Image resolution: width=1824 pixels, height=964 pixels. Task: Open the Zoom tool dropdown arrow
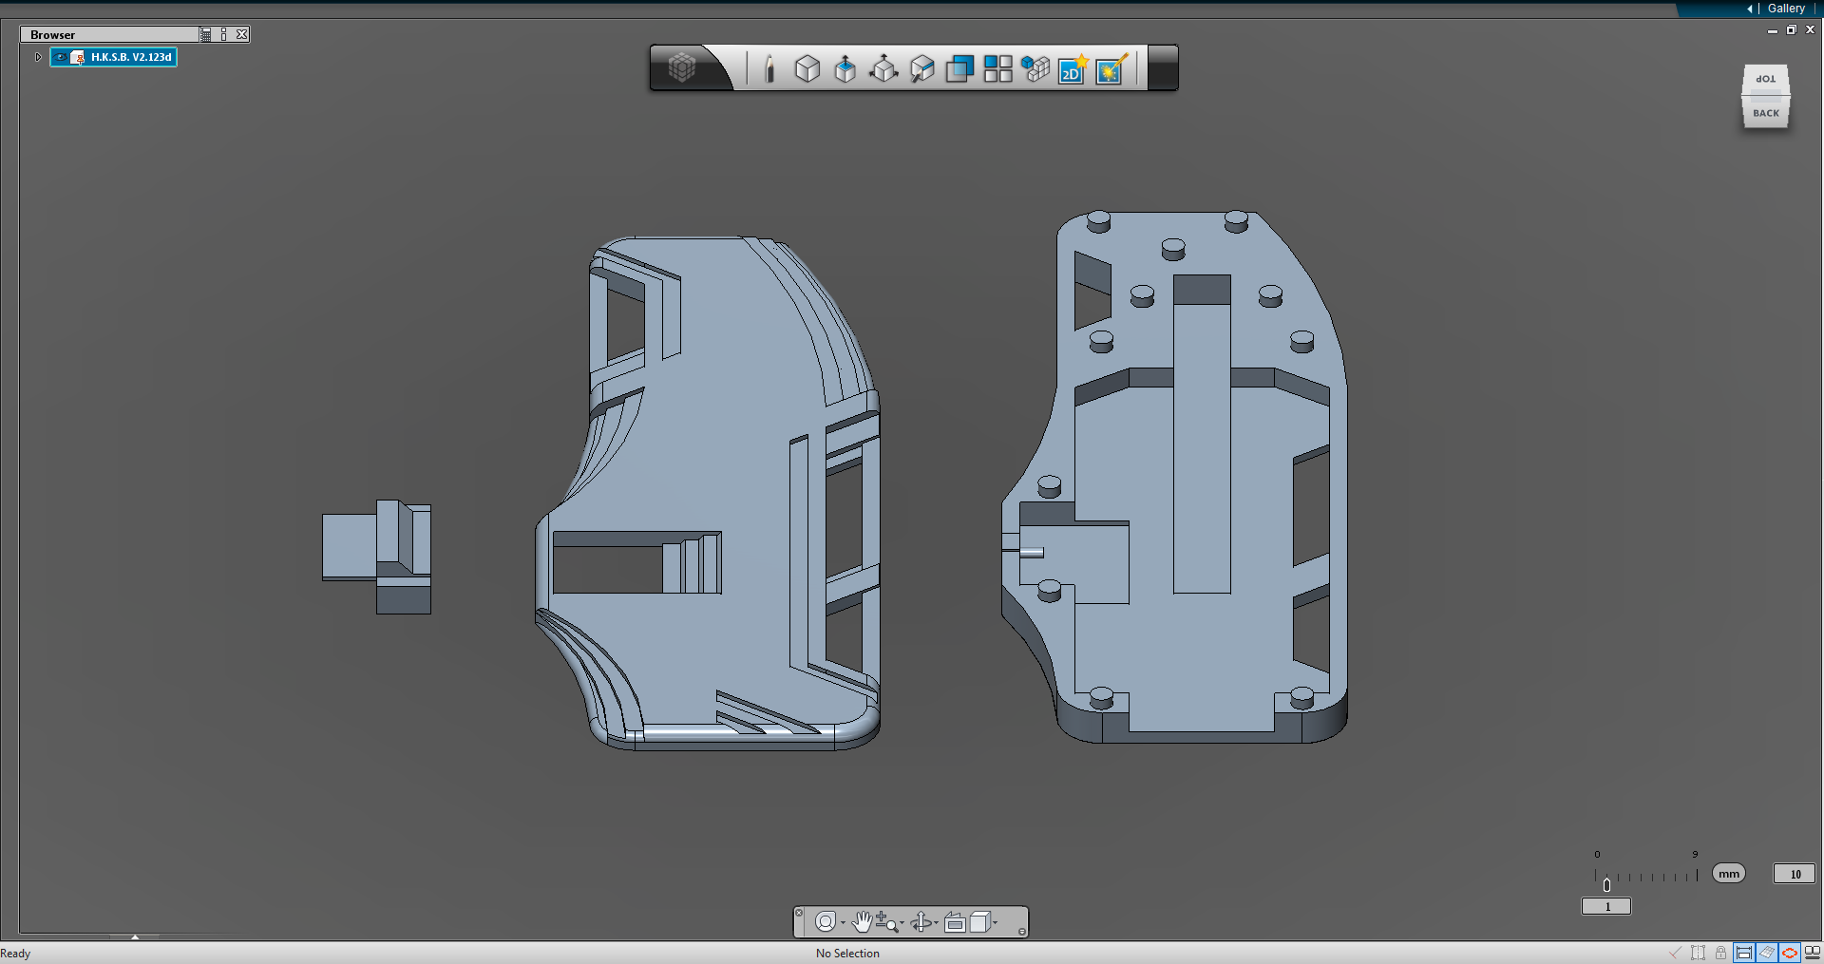coord(902,922)
